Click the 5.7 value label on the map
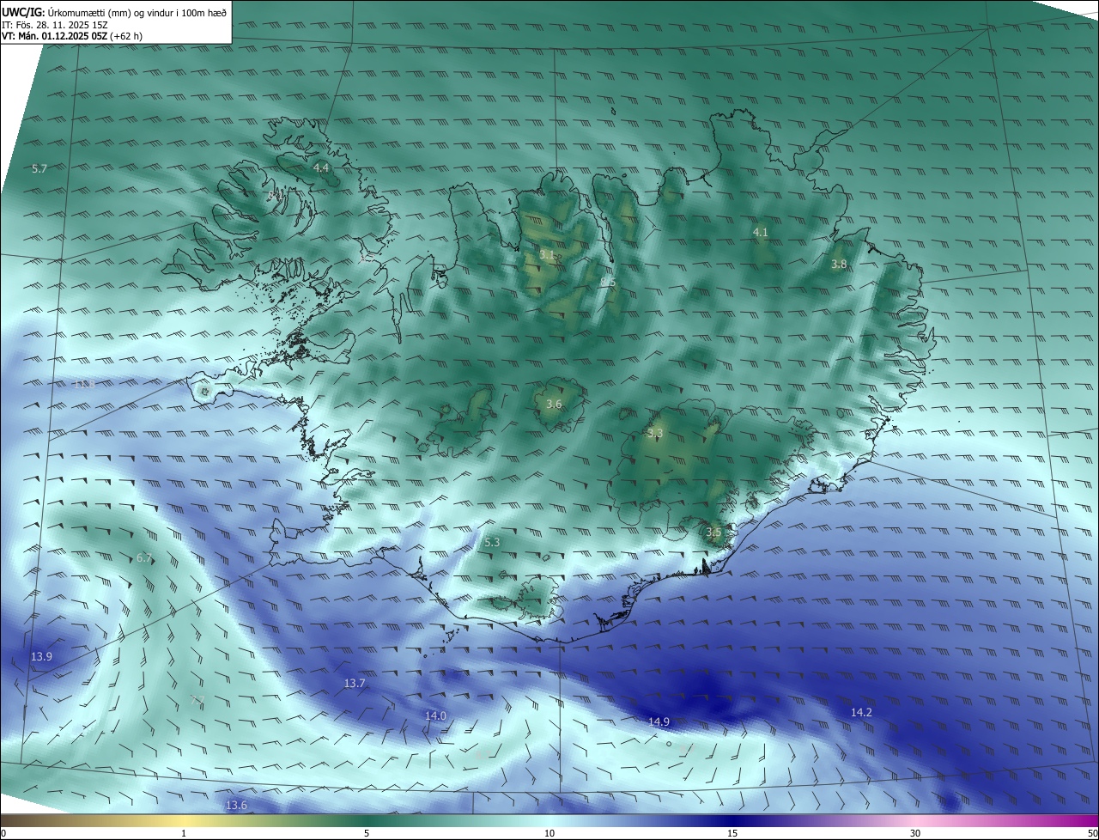The width and height of the screenshot is (1099, 840). click(39, 169)
